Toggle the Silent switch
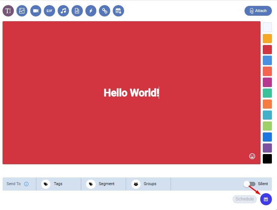The width and height of the screenshot is (277, 210). 249,184
